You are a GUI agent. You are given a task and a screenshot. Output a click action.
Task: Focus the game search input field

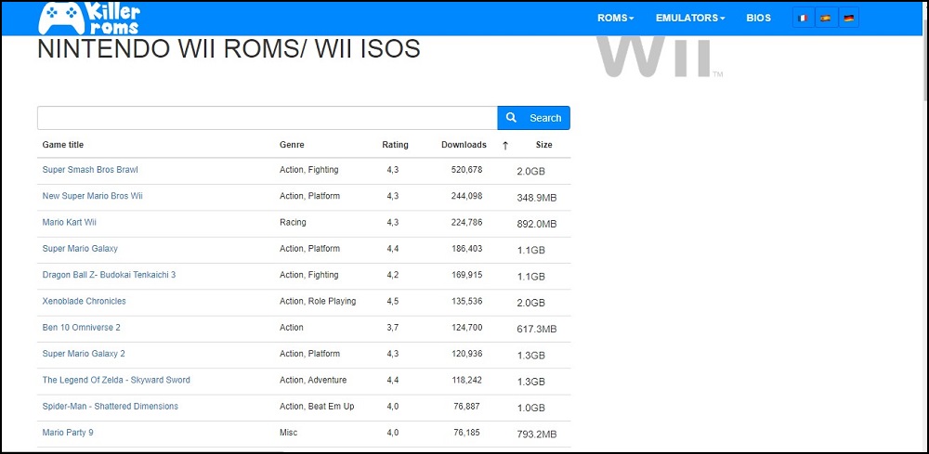point(268,118)
